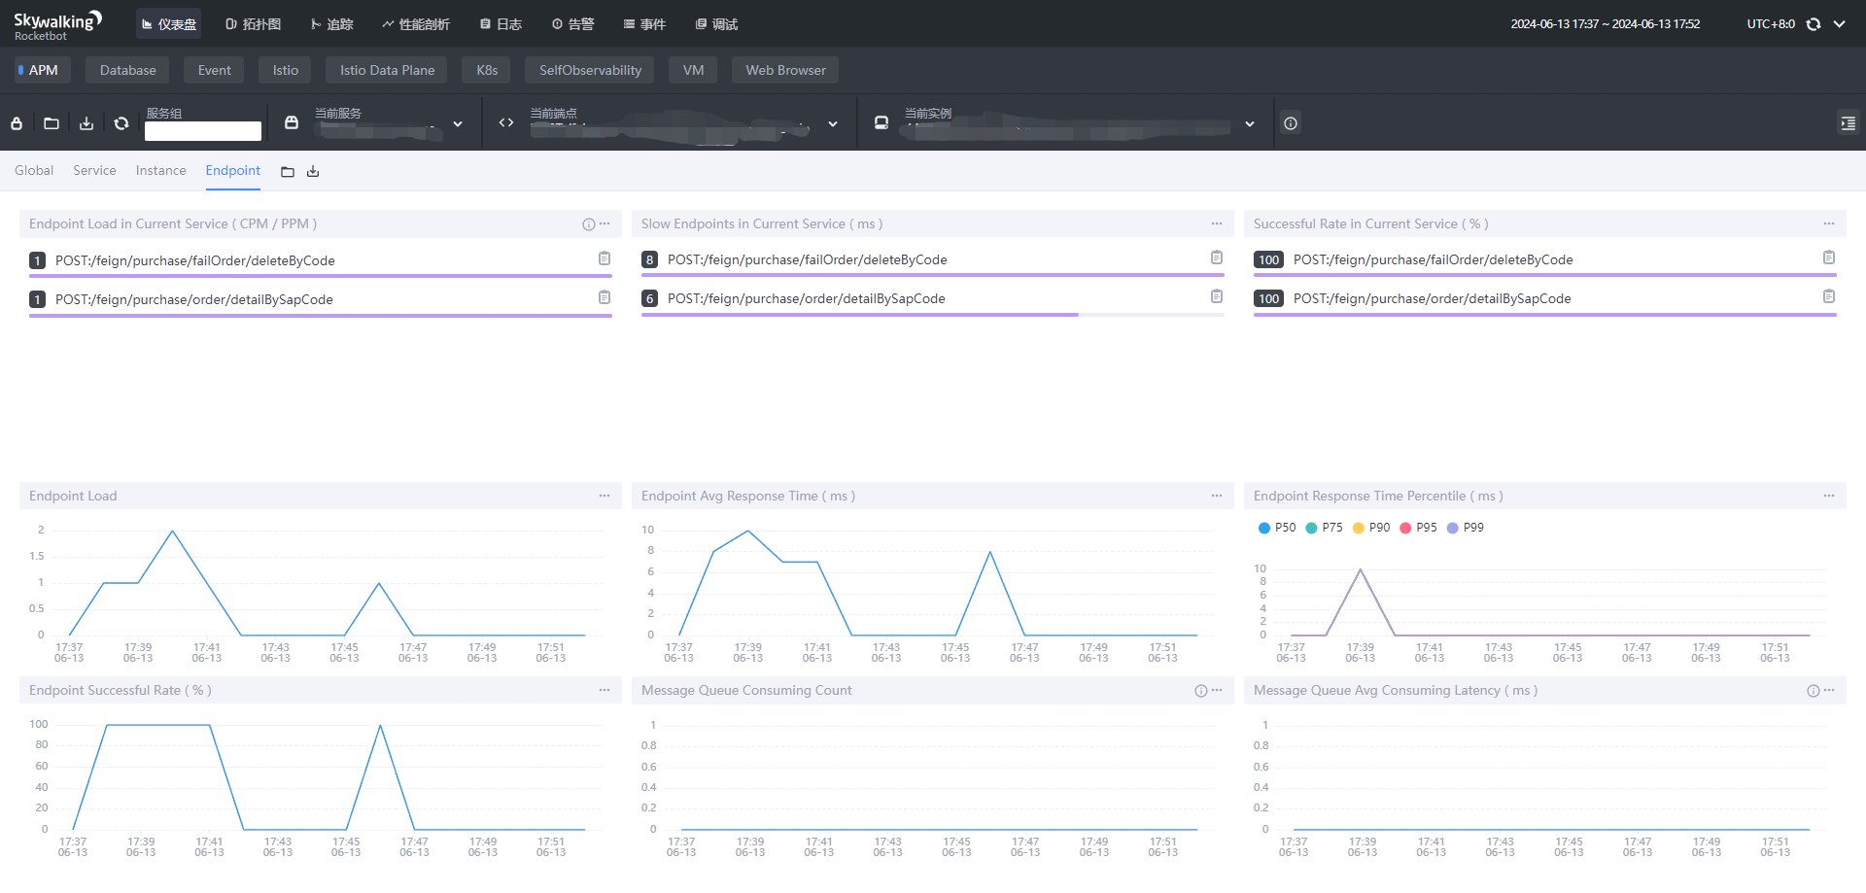Screen dimensions: 1866x893
Task: Copy detailBySapCode in Slow Endpoints list
Action: pyautogui.click(x=1217, y=296)
